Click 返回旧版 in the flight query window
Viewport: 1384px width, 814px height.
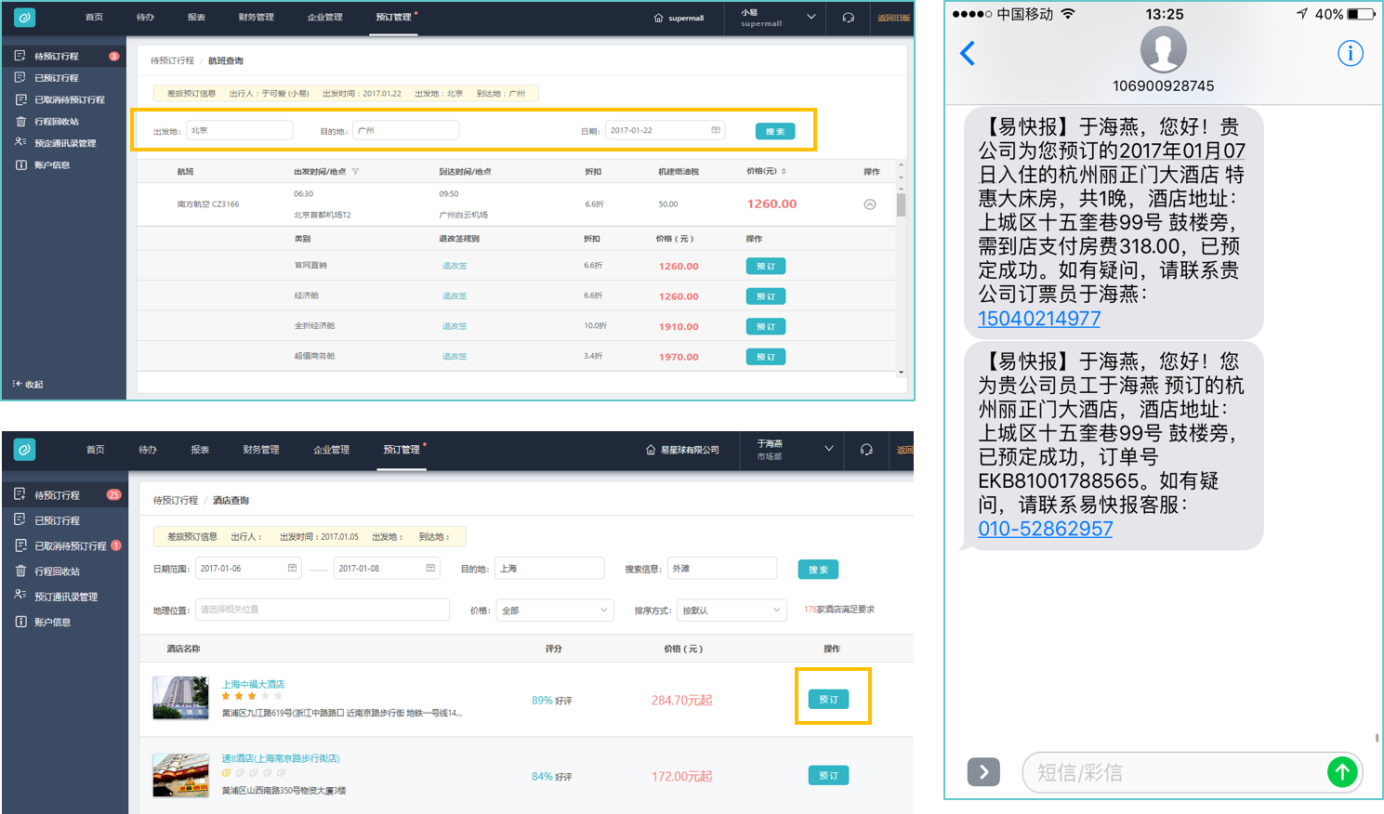(x=894, y=18)
